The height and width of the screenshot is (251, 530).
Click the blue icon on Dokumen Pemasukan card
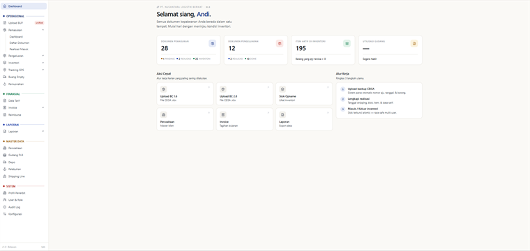pos(212,43)
